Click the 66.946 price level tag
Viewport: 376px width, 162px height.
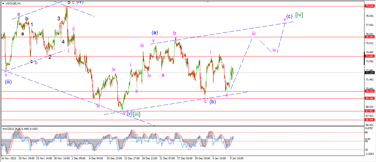point(369,120)
